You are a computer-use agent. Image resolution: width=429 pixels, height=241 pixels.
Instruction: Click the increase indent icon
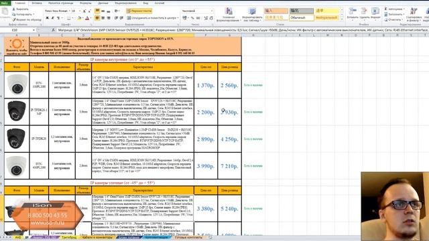point(121,18)
